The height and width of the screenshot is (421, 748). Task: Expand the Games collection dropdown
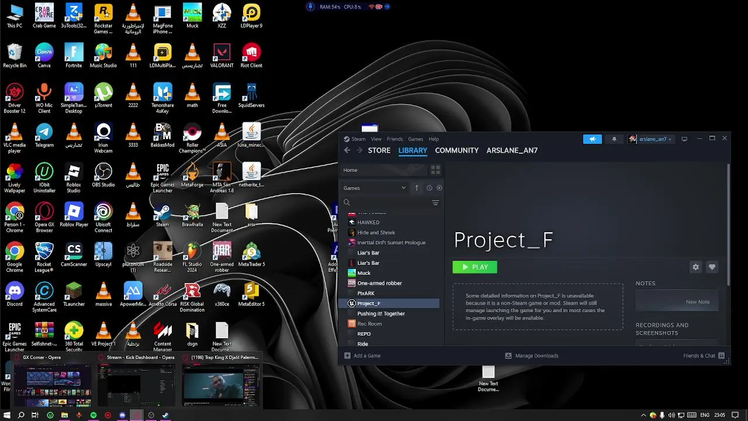pyautogui.click(x=375, y=188)
